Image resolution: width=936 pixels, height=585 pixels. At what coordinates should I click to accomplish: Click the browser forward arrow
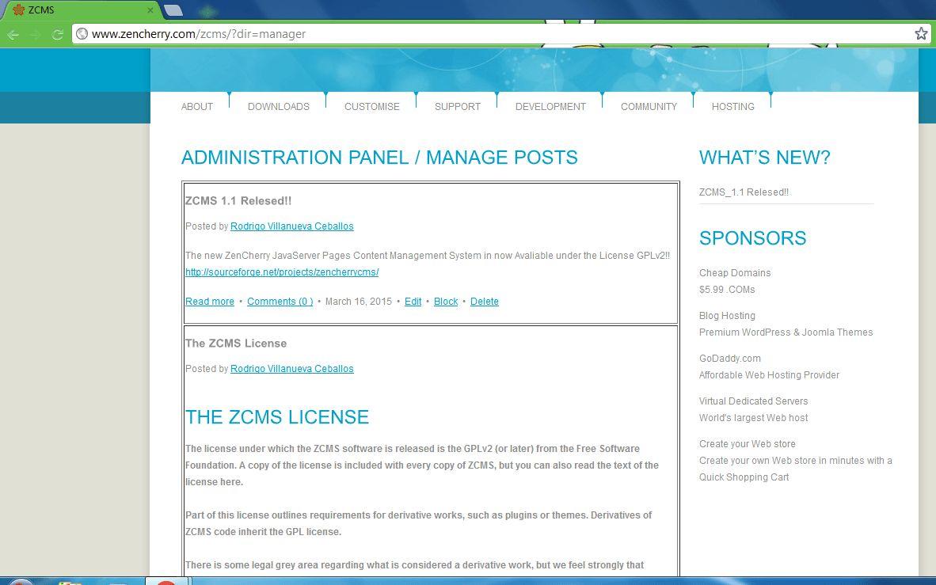click(35, 34)
